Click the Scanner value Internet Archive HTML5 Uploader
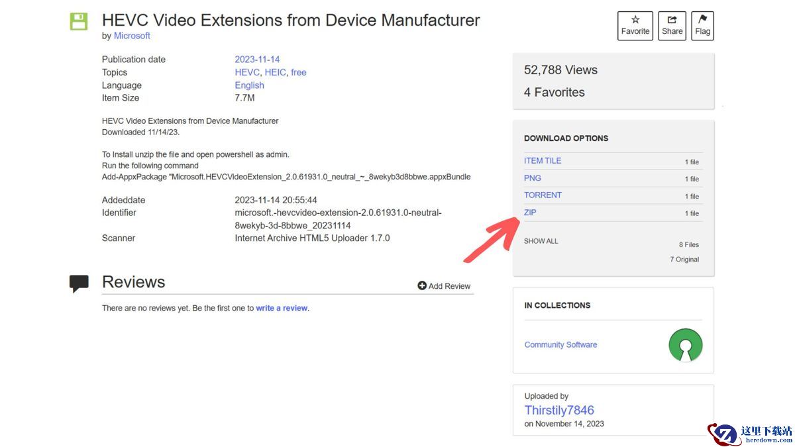This screenshot has width=795, height=447. pos(313,238)
